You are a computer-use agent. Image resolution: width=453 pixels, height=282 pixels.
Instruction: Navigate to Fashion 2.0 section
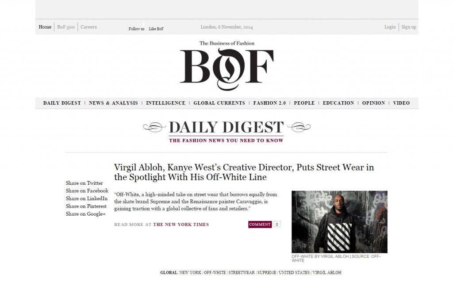[x=269, y=103]
